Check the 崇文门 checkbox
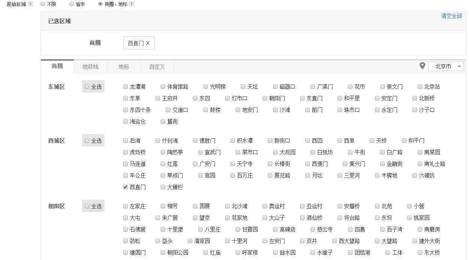 [x=382, y=87]
